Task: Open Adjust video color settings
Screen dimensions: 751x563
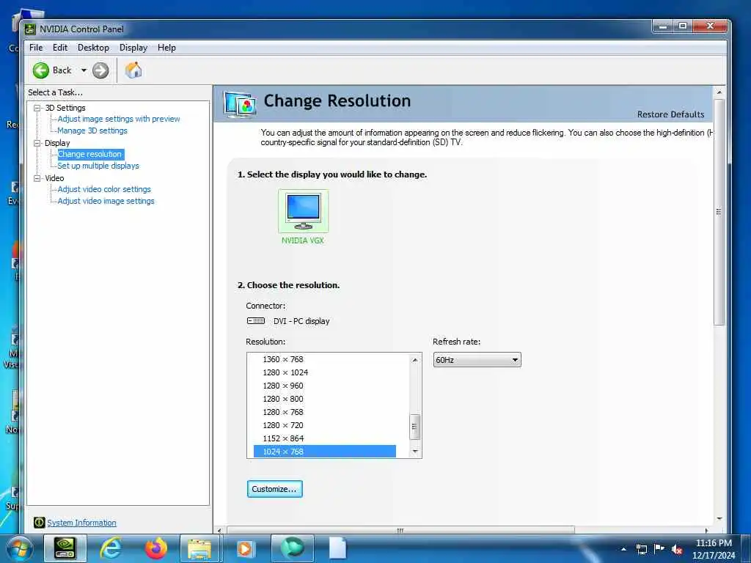Action: pyautogui.click(x=104, y=189)
